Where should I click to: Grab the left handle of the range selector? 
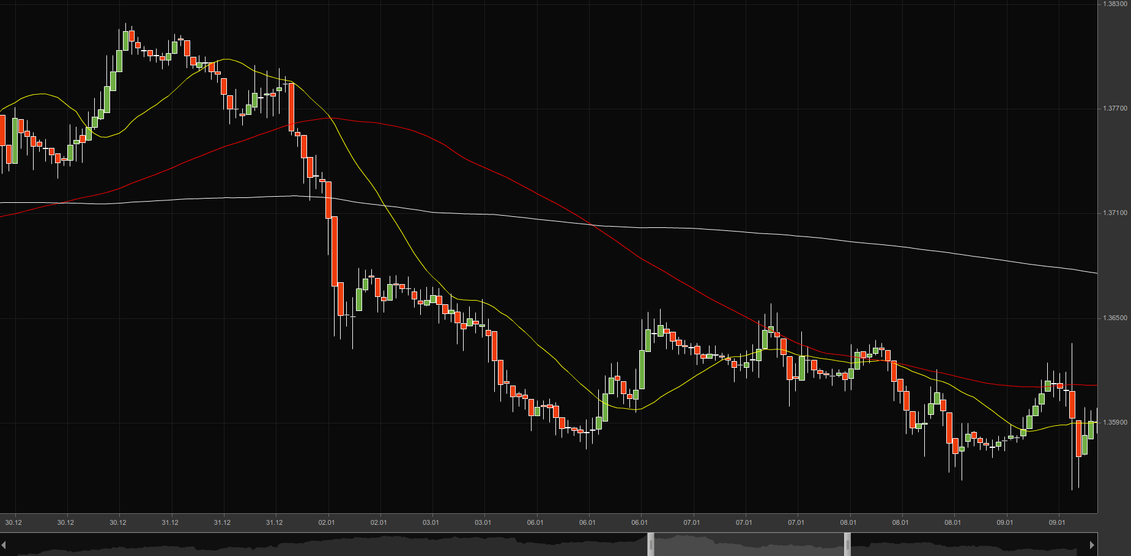pos(651,544)
